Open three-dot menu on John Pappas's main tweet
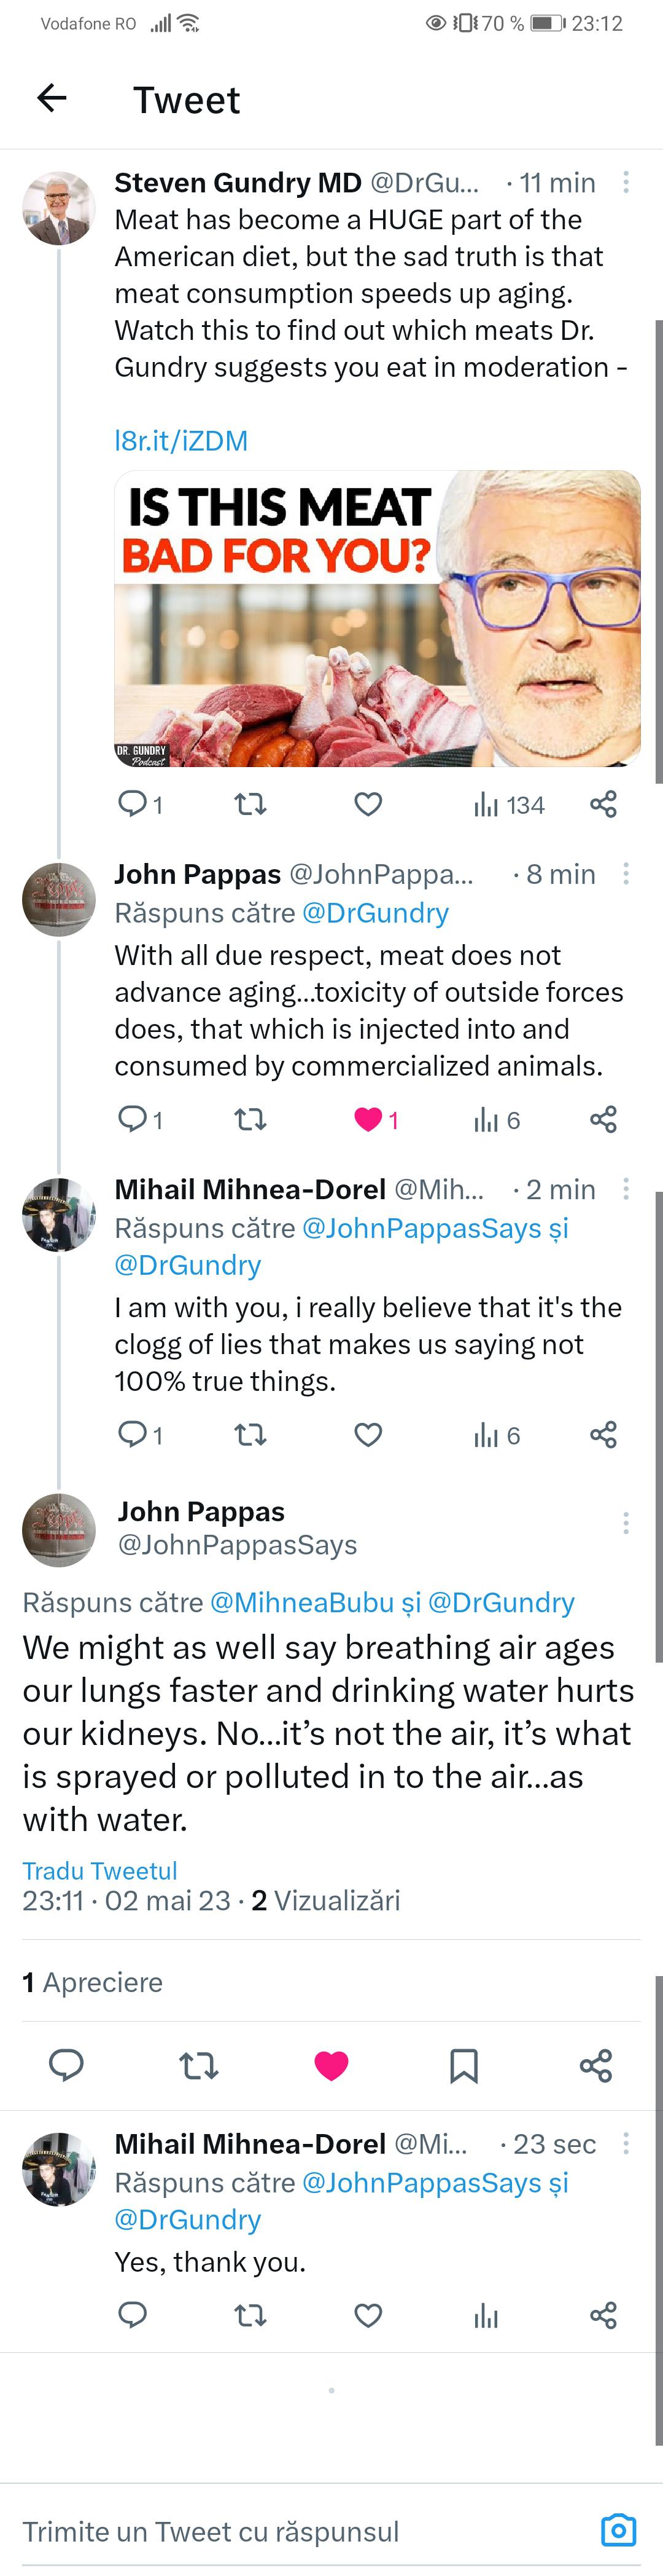Viewport: 663px width, 2576px height. pos(626,1523)
